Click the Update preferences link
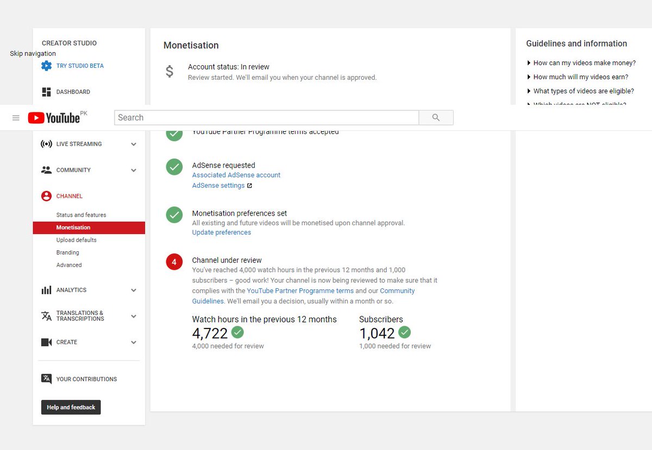 (x=222, y=232)
